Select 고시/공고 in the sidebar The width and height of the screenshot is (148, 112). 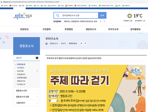(x=21, y=68)
